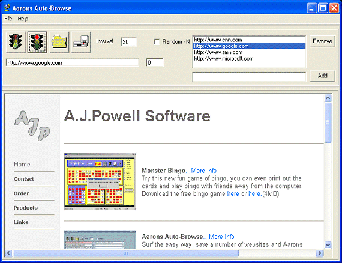342x263 pixels.
Task: Click the current URL field showing google.com
Action: (x=72, y=63)
